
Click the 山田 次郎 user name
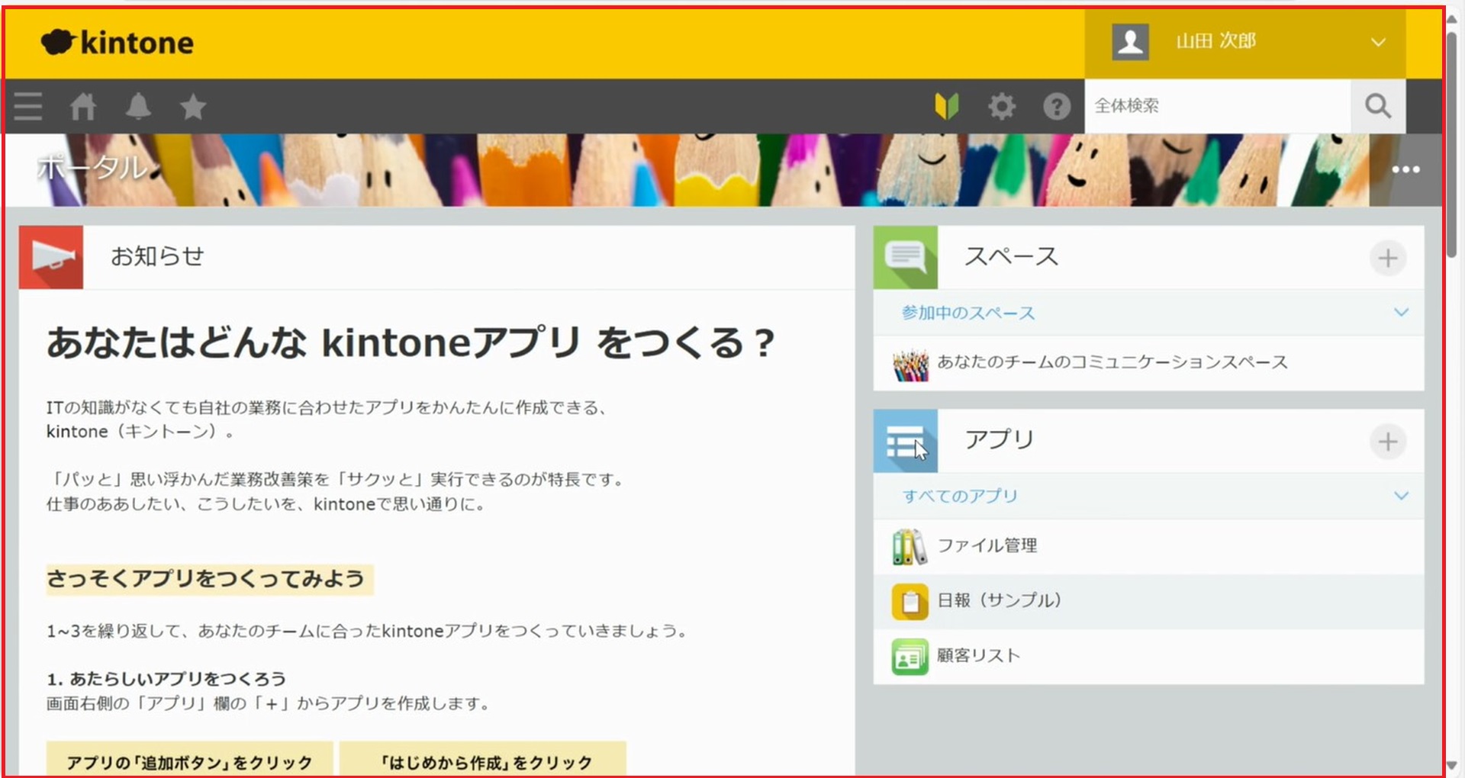tap(1215, 41)
